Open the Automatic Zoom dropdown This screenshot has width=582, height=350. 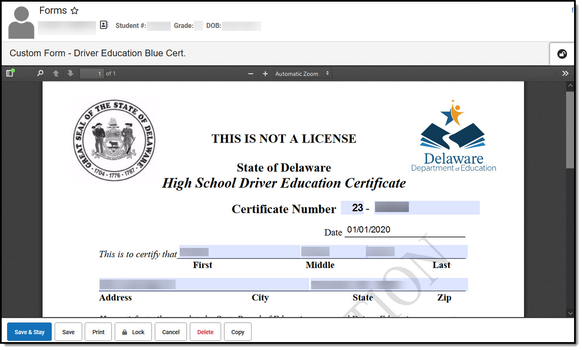pos(303,74)
